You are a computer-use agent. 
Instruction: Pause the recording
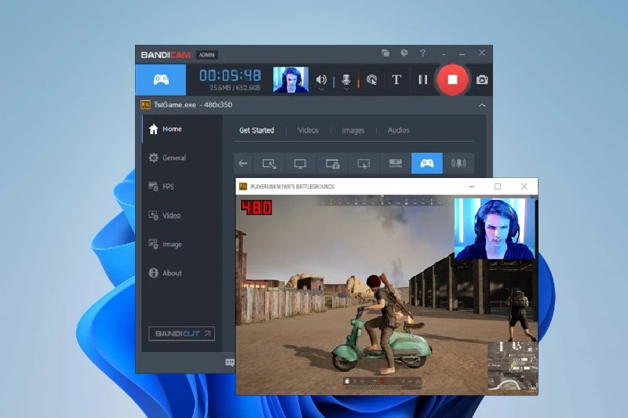pyautogui.click(x=422, y=79)
